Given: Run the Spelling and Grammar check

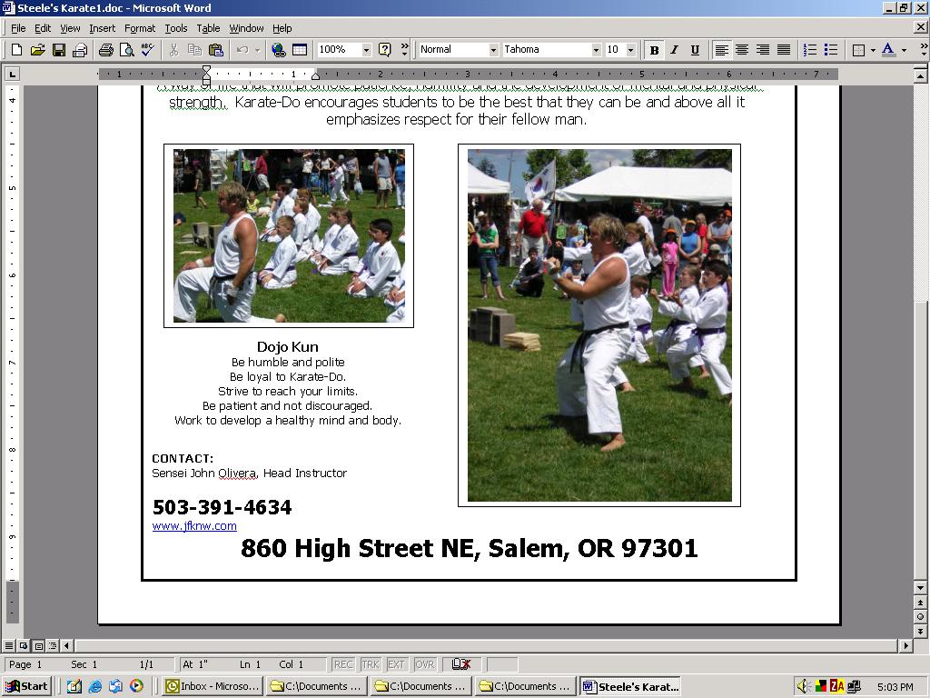Looking at the screenshot, I should 147,50.
